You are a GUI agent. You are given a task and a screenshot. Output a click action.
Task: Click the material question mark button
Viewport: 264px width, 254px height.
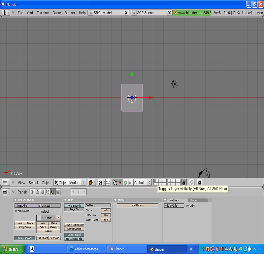(58, 218)
